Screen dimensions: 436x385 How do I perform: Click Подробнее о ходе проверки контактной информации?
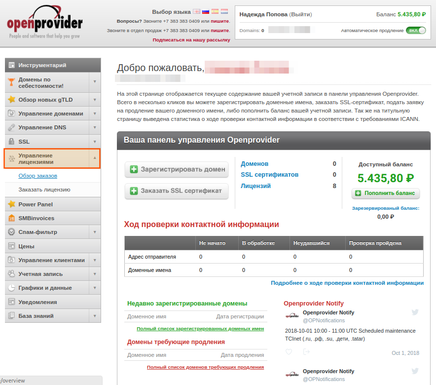pyautogui.click(x=347, y=283)
